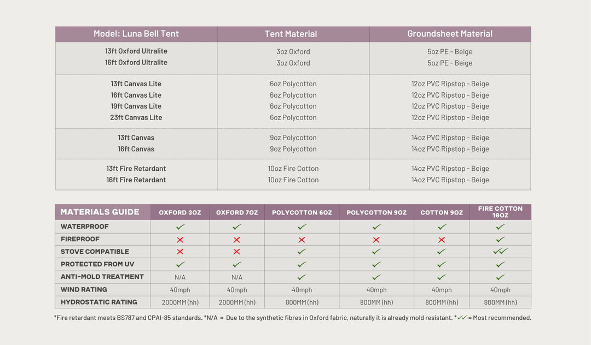Click the Hydrostatic Rating row label
Screen dimensions: 591x345
(99, 302)
